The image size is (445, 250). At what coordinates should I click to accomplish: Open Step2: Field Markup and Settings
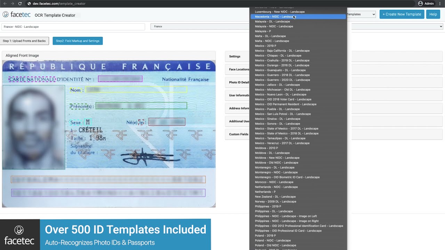click(78, 41)
